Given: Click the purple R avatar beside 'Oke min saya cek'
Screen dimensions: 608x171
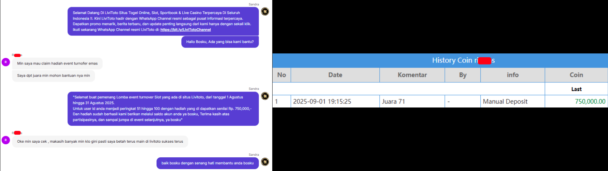Looking at the screenshot, I should [6, 140].
